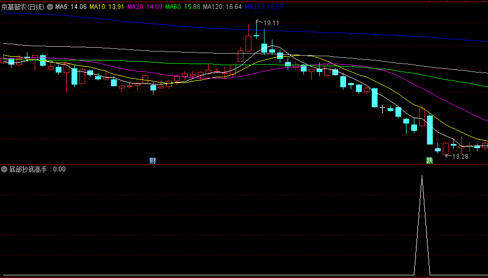The width and height of the screenshot is (488, 278).
Task: Click the 13.28 low price label
Action: (460, 157)
